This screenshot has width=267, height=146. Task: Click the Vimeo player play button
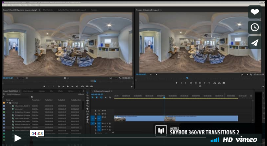18,138
